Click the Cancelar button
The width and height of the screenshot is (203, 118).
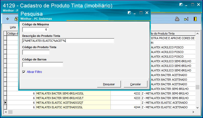point(136,84)
